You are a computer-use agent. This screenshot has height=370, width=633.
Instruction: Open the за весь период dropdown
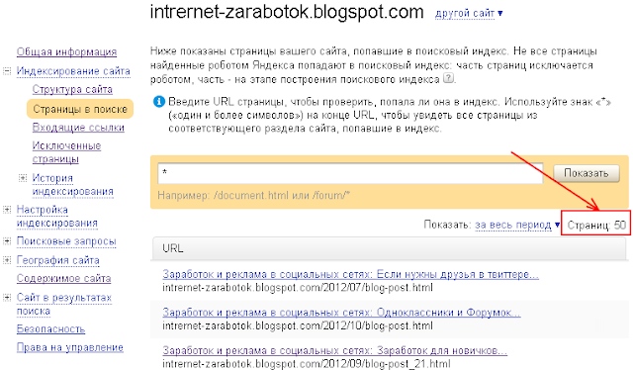click(517, 225)
